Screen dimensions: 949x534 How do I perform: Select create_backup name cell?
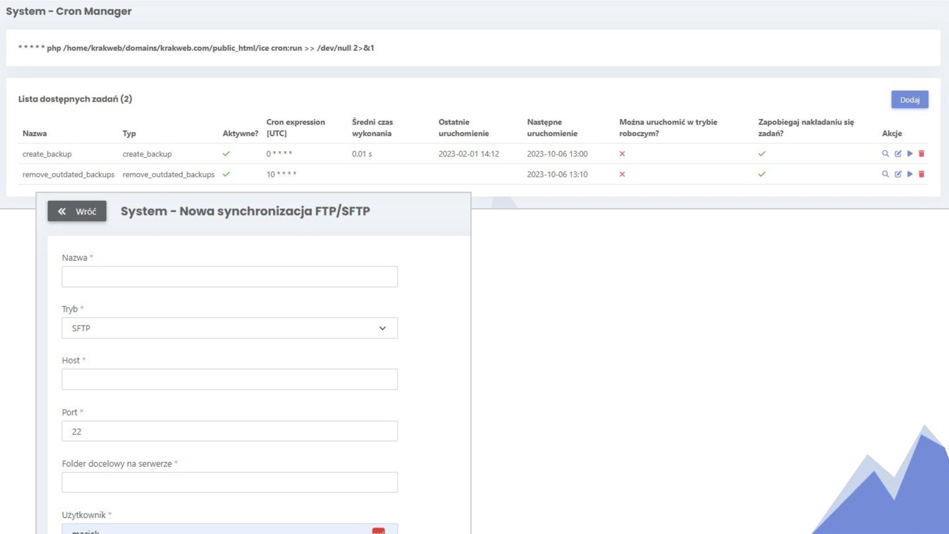[x=47, y=154]
